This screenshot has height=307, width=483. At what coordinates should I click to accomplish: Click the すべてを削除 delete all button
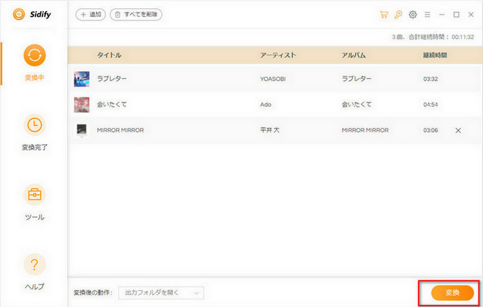(x=136, y=14)
